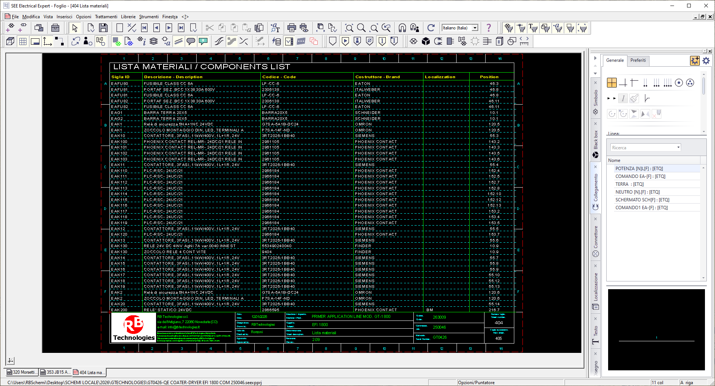Screen dimensions: 715x386
Task: Click the origin marker icon below the drawing
Action: 11,361
